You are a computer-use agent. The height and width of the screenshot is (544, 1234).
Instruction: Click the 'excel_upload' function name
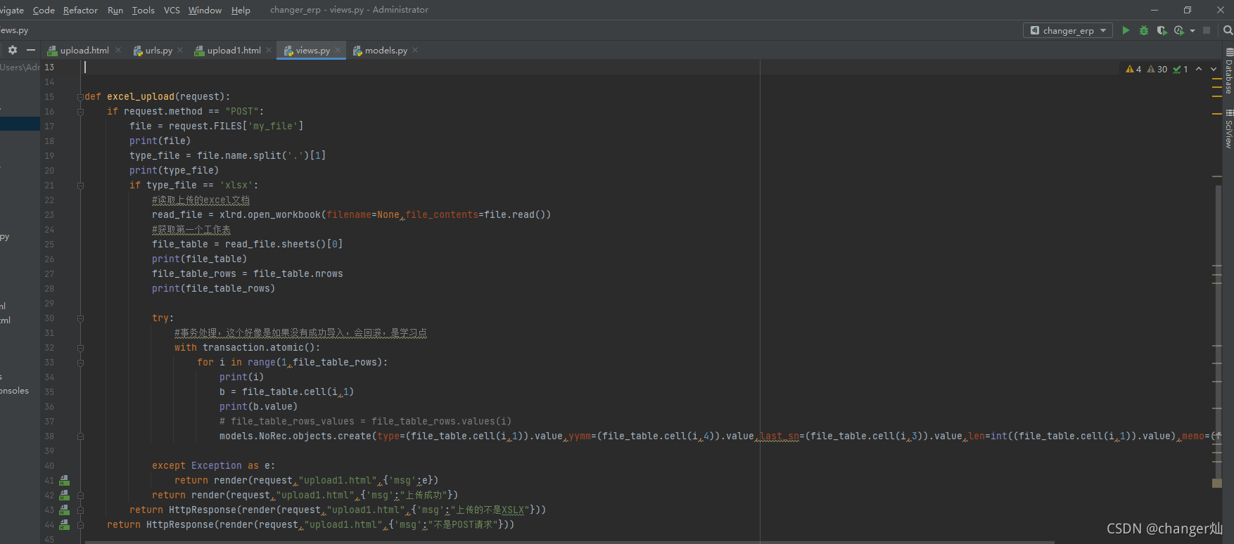pos(141,97)
